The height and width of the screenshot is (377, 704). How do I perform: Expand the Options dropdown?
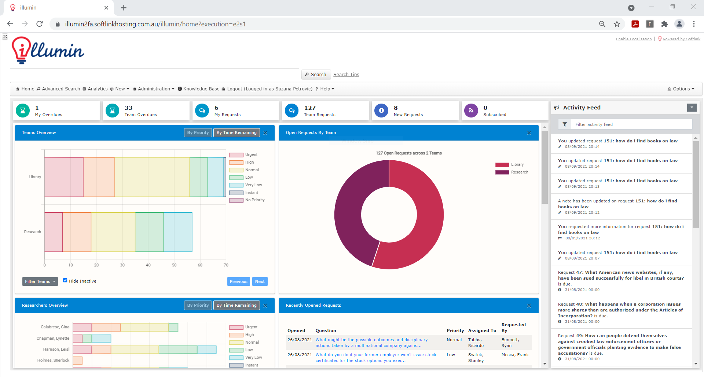[681, 89]
